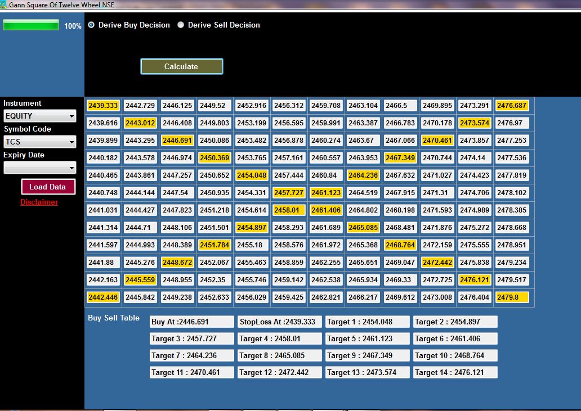The width and height of the screenshot is (581, 411).
Task: Select the Target 1 : 2454.048 field
Action: 368,322
